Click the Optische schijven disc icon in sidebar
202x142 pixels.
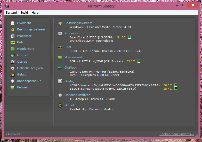12,68
